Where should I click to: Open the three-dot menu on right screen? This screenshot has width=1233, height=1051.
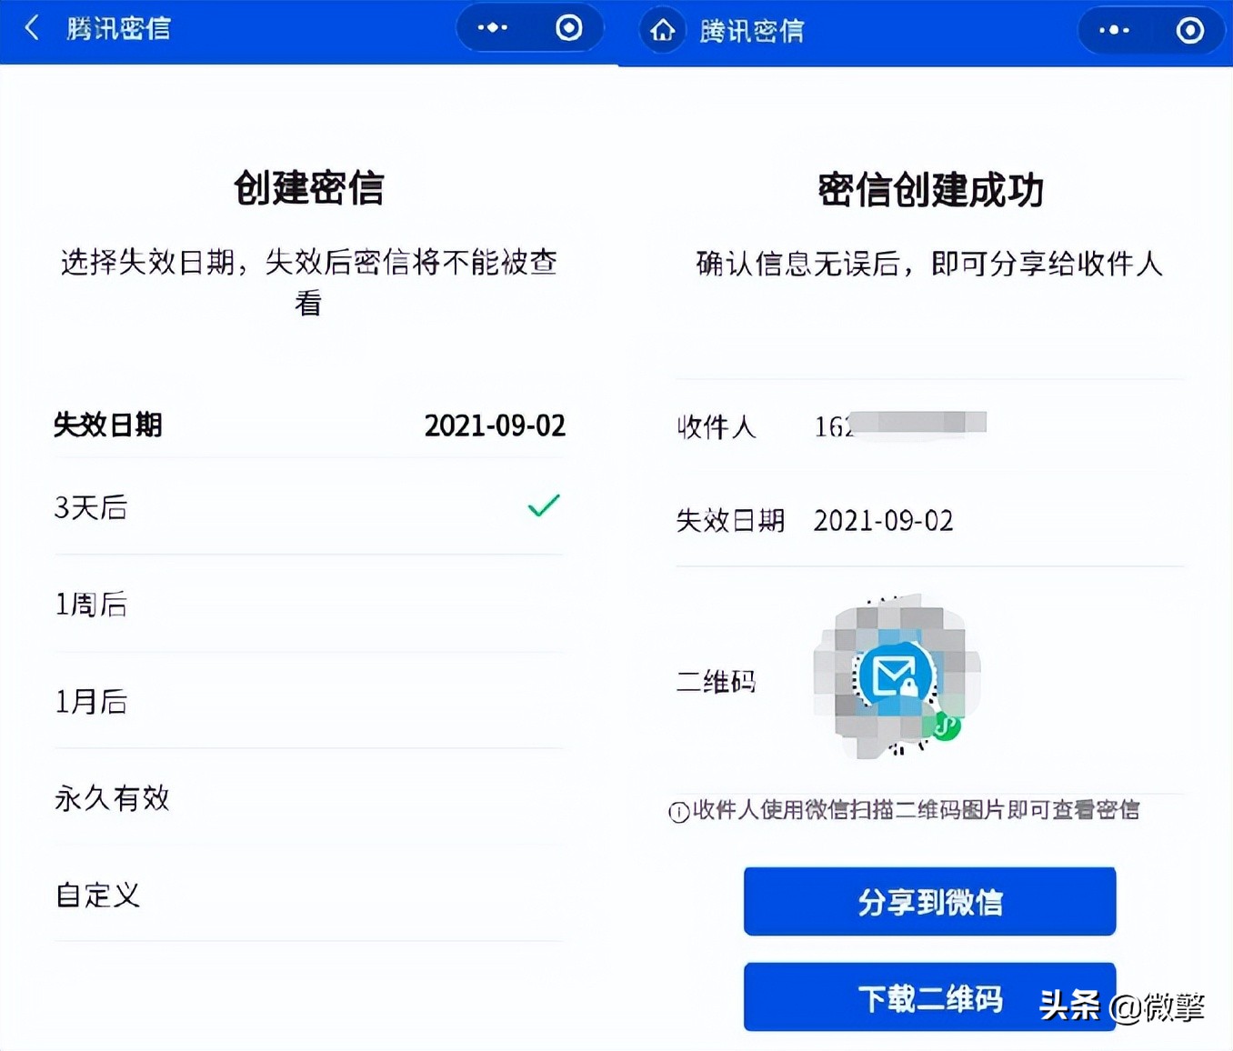(1114, 31)
